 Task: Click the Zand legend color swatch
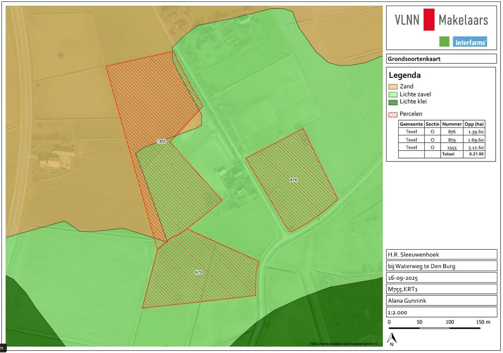393,87
